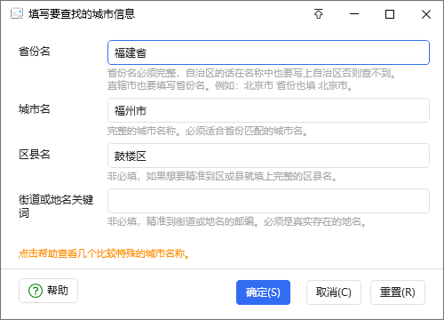The width and height of the screenshot is (444, 320).
Task: Select the 区县名 field containing 鼓楼区
Action: pyautogui.click(x=268, y=156)
